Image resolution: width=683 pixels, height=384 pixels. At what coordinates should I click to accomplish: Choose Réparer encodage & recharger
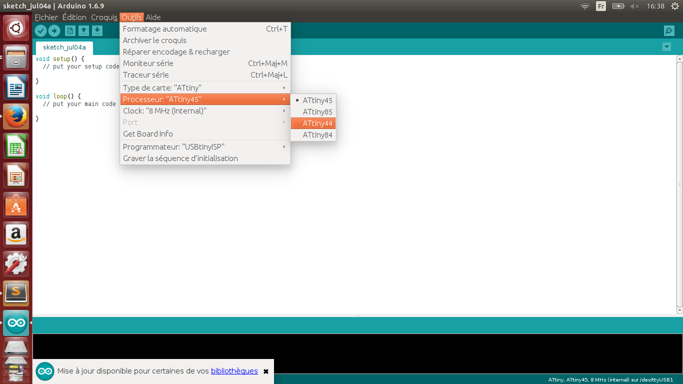point(205,52)
